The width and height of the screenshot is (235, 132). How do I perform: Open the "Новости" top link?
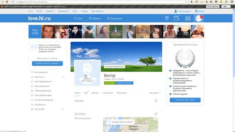(50, 11)
